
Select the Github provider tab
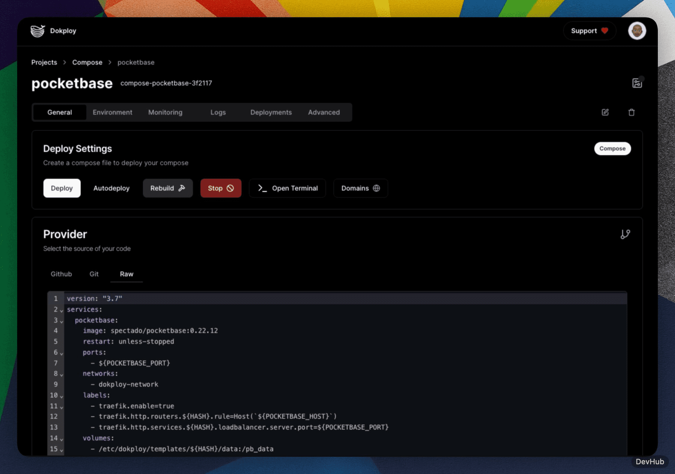61,274
